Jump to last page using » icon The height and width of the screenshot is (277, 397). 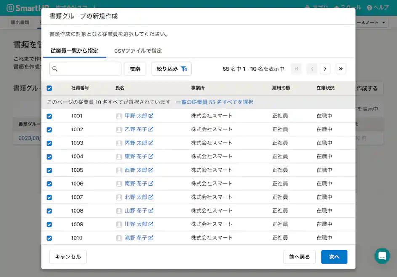(x=341, y=69)
